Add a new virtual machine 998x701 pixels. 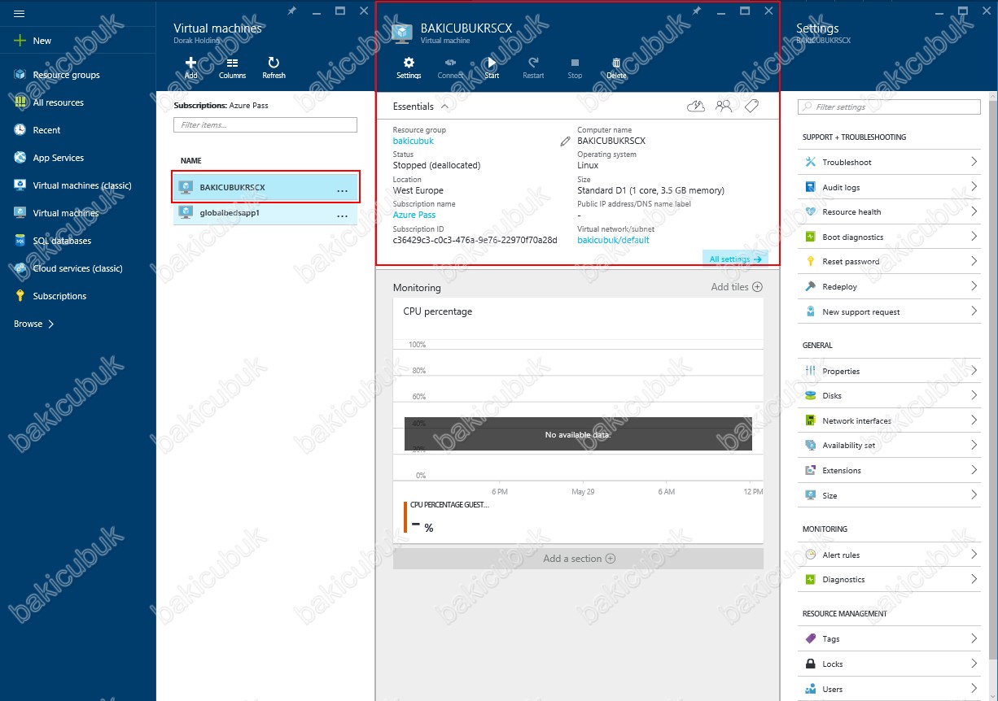190,67
